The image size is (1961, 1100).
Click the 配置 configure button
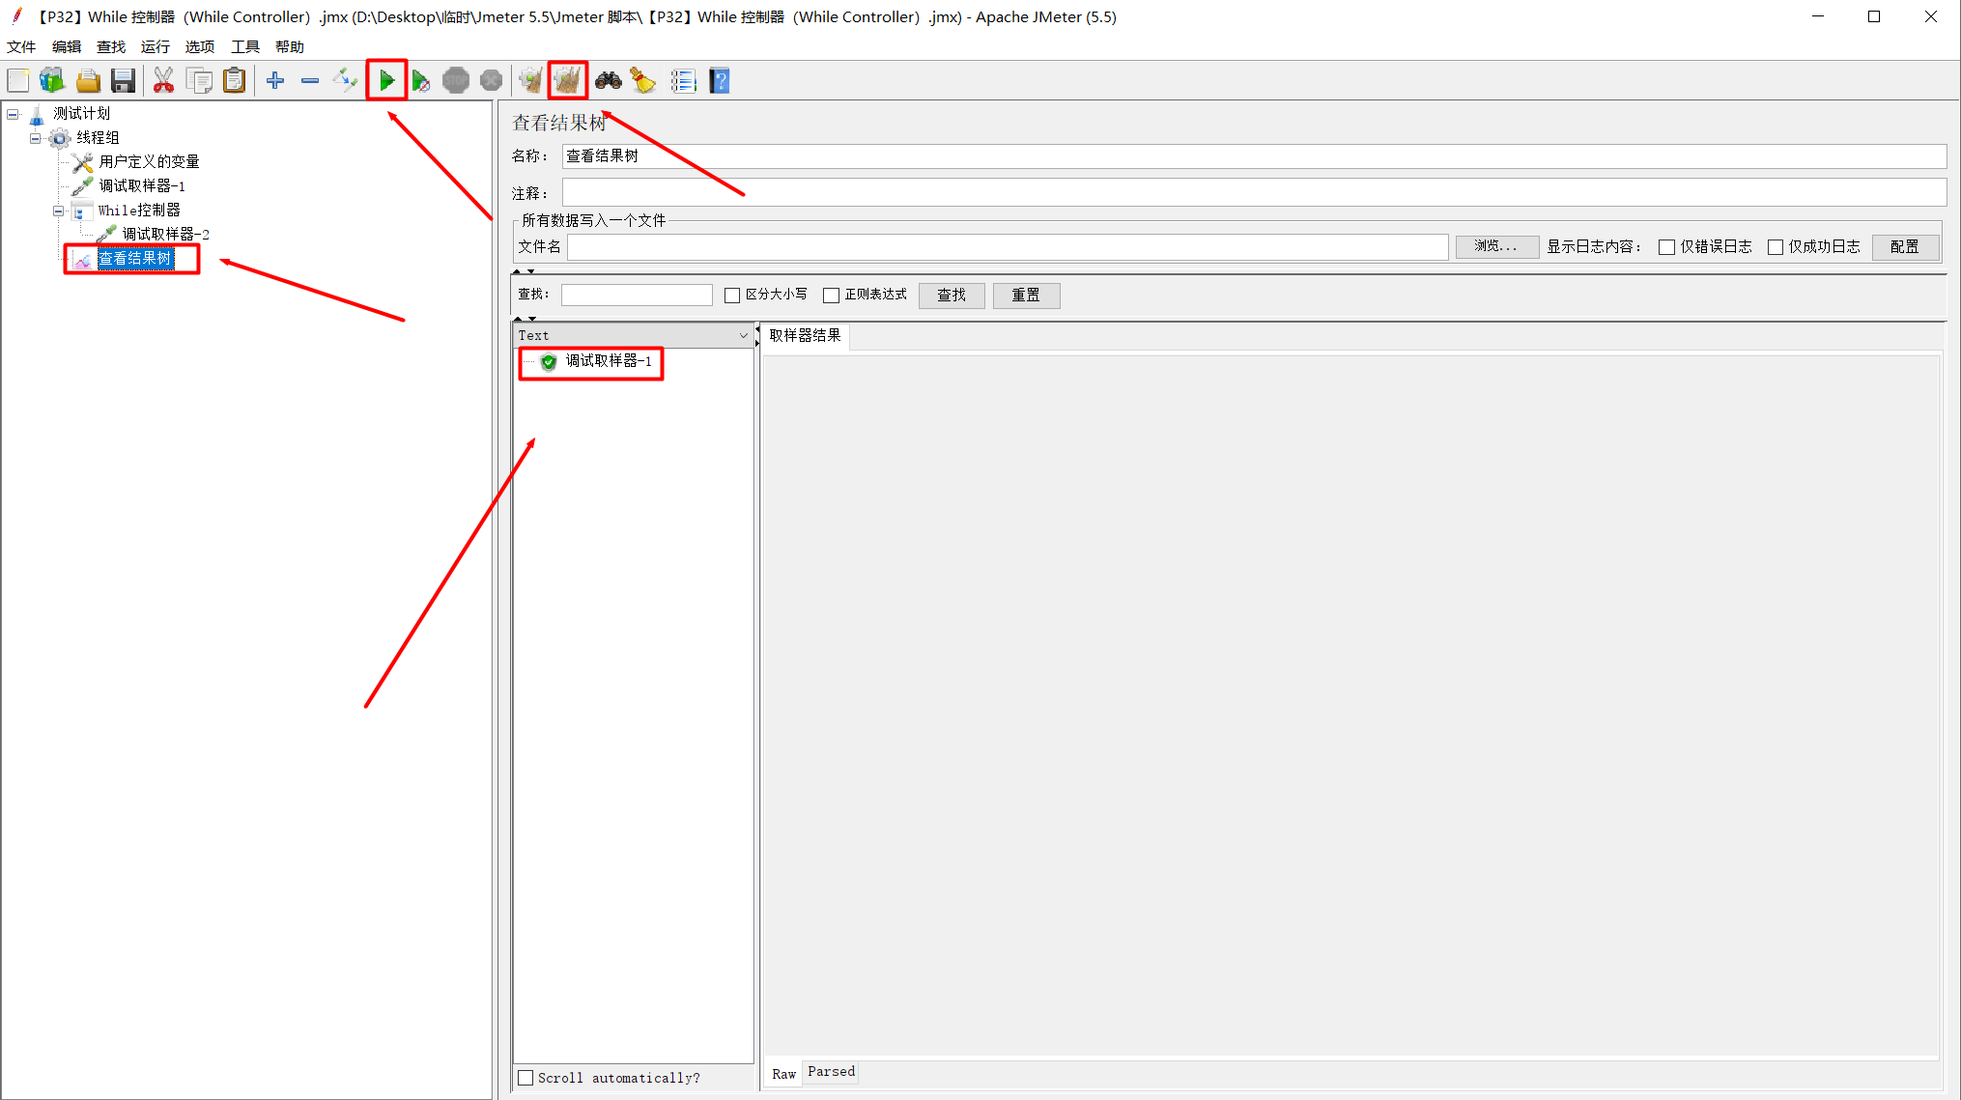click(1905, 247)
